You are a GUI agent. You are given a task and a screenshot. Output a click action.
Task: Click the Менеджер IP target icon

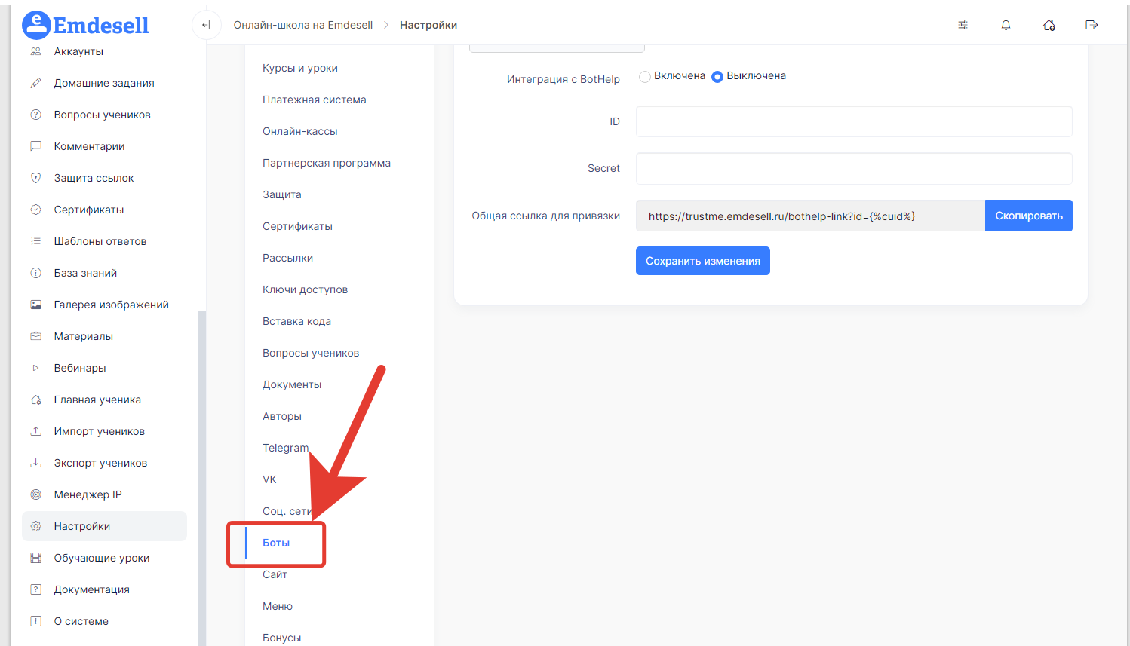point(35,494)
